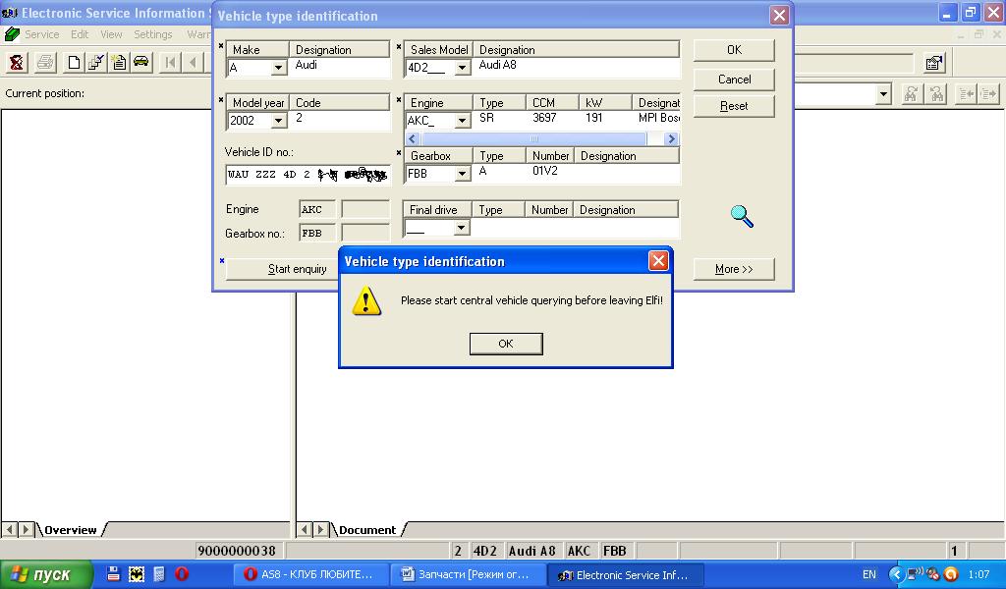Click the More >> button

(x=733, y=269)
